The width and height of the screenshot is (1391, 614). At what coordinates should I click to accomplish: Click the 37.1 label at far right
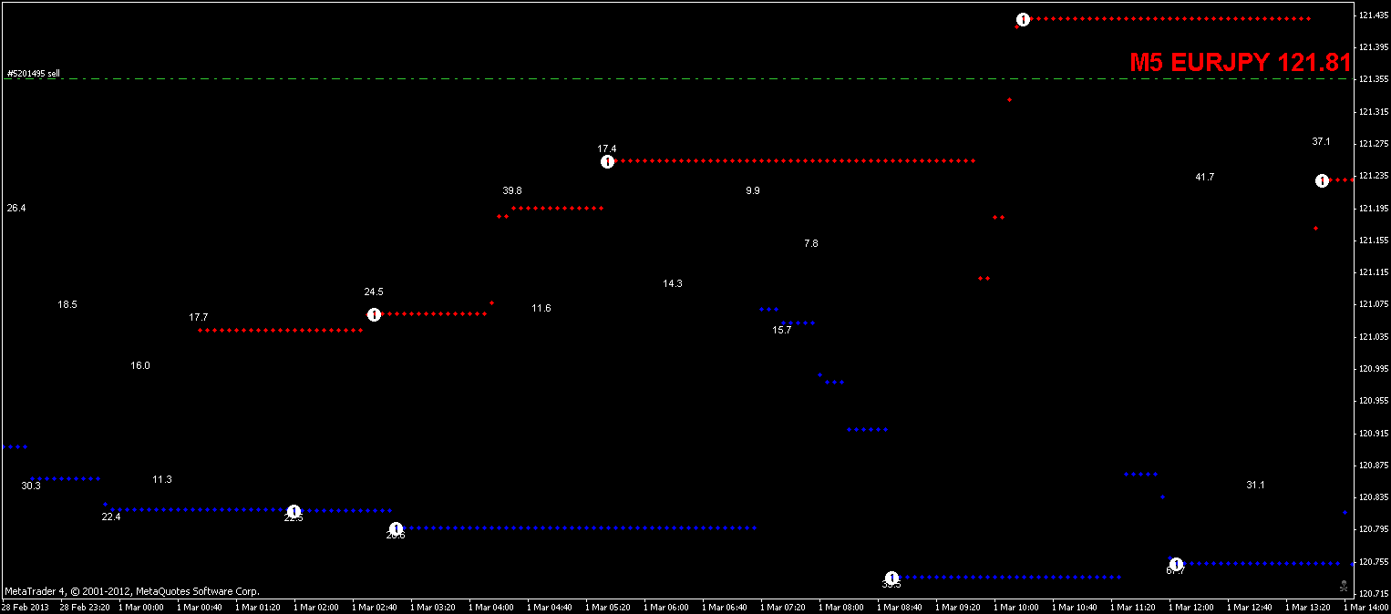(x=1319, y=141)
